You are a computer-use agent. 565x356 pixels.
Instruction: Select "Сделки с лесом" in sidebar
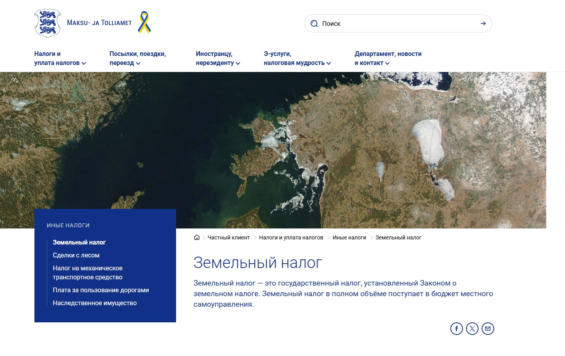[76, 255]
